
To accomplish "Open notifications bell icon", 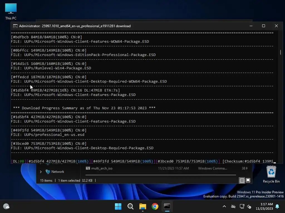I will (277, 206).
